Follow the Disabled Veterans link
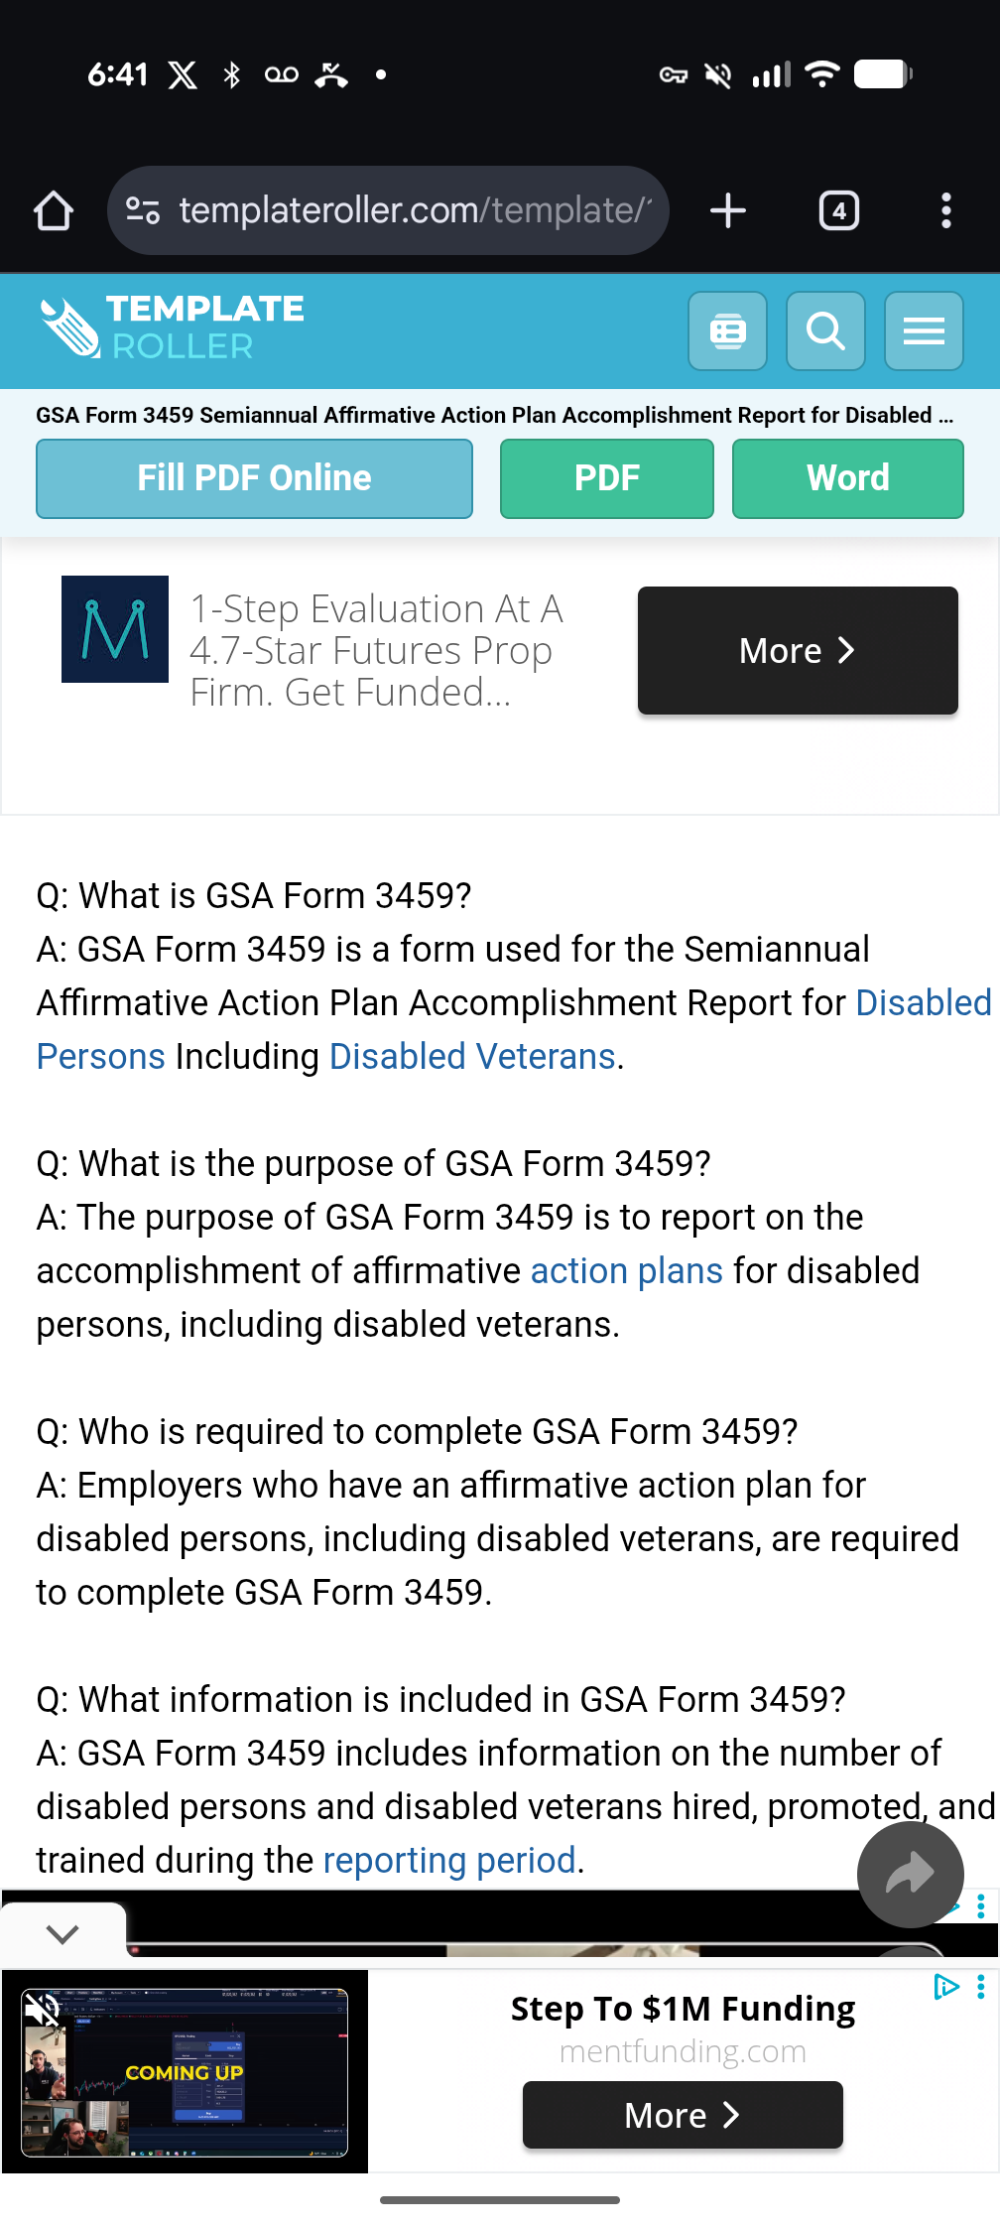The width and height of the screenshot is (1000, 2227). point(472,1057)
